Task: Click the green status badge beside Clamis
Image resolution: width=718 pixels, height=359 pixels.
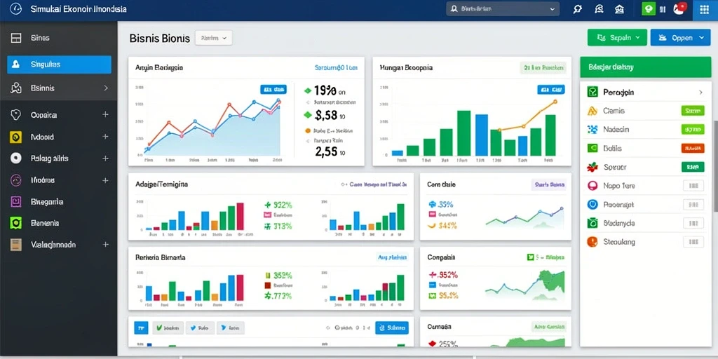Action: 693,110
